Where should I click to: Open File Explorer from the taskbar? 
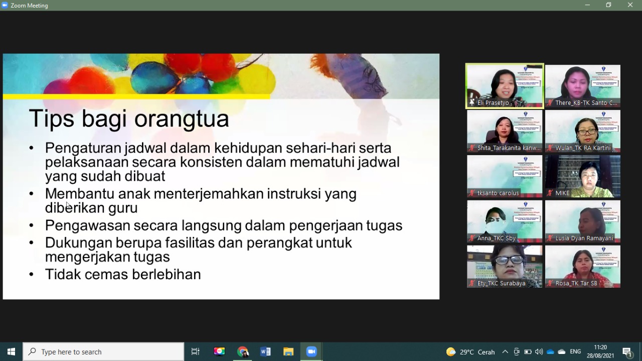tap(288, 351)
